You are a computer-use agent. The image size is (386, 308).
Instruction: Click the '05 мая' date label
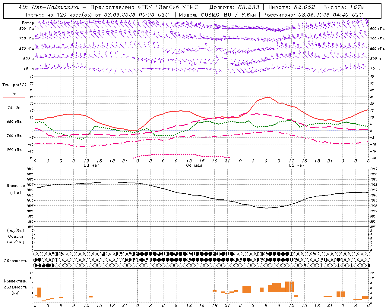[297, 165]
